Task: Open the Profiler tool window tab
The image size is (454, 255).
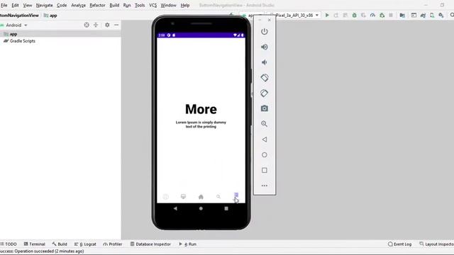Action: tap(113, 244)
